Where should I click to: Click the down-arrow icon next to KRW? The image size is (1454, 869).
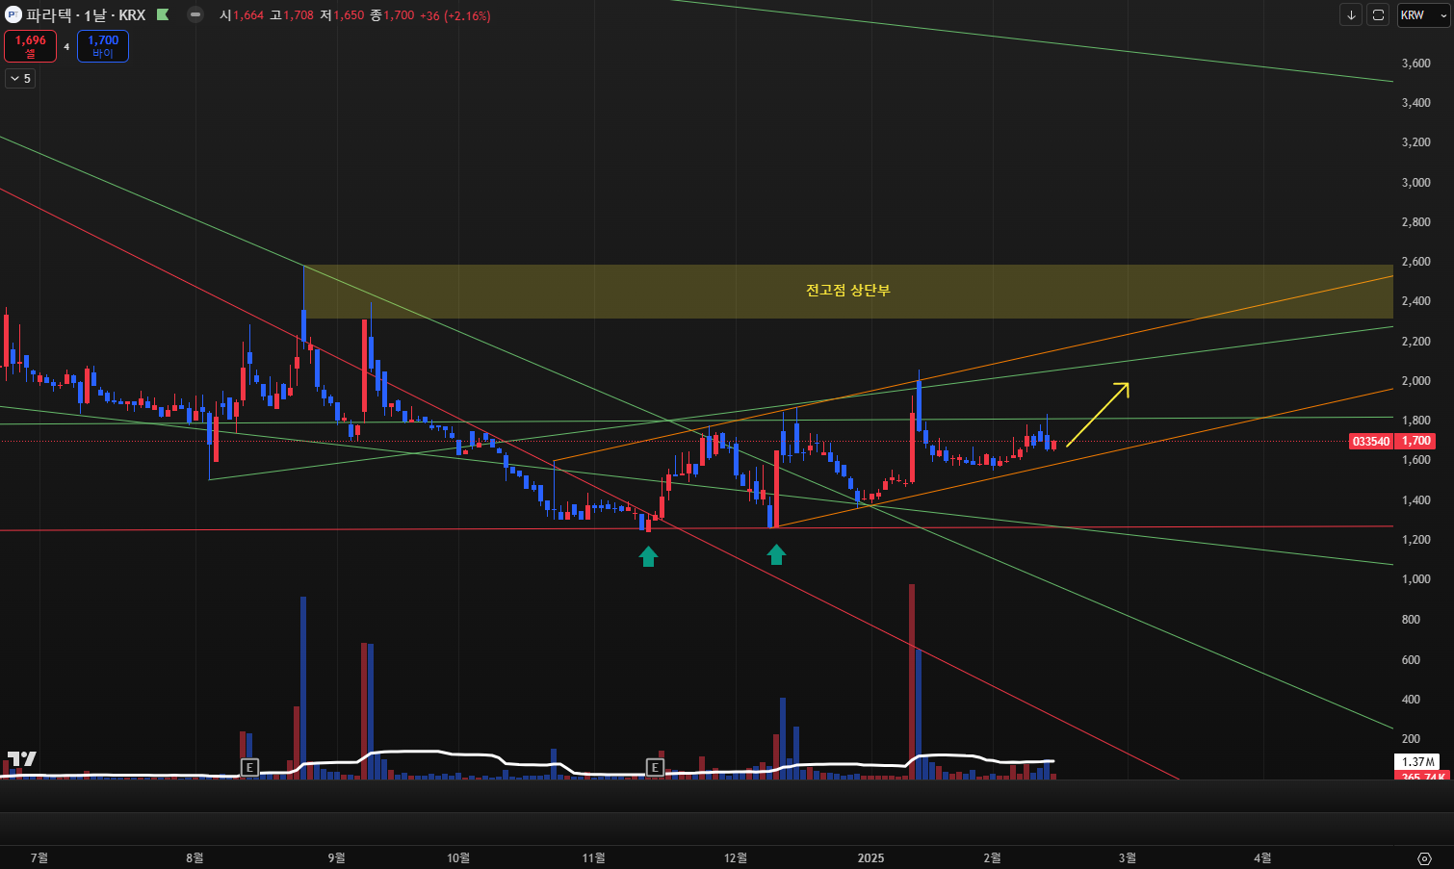[x=1351, y=15]
